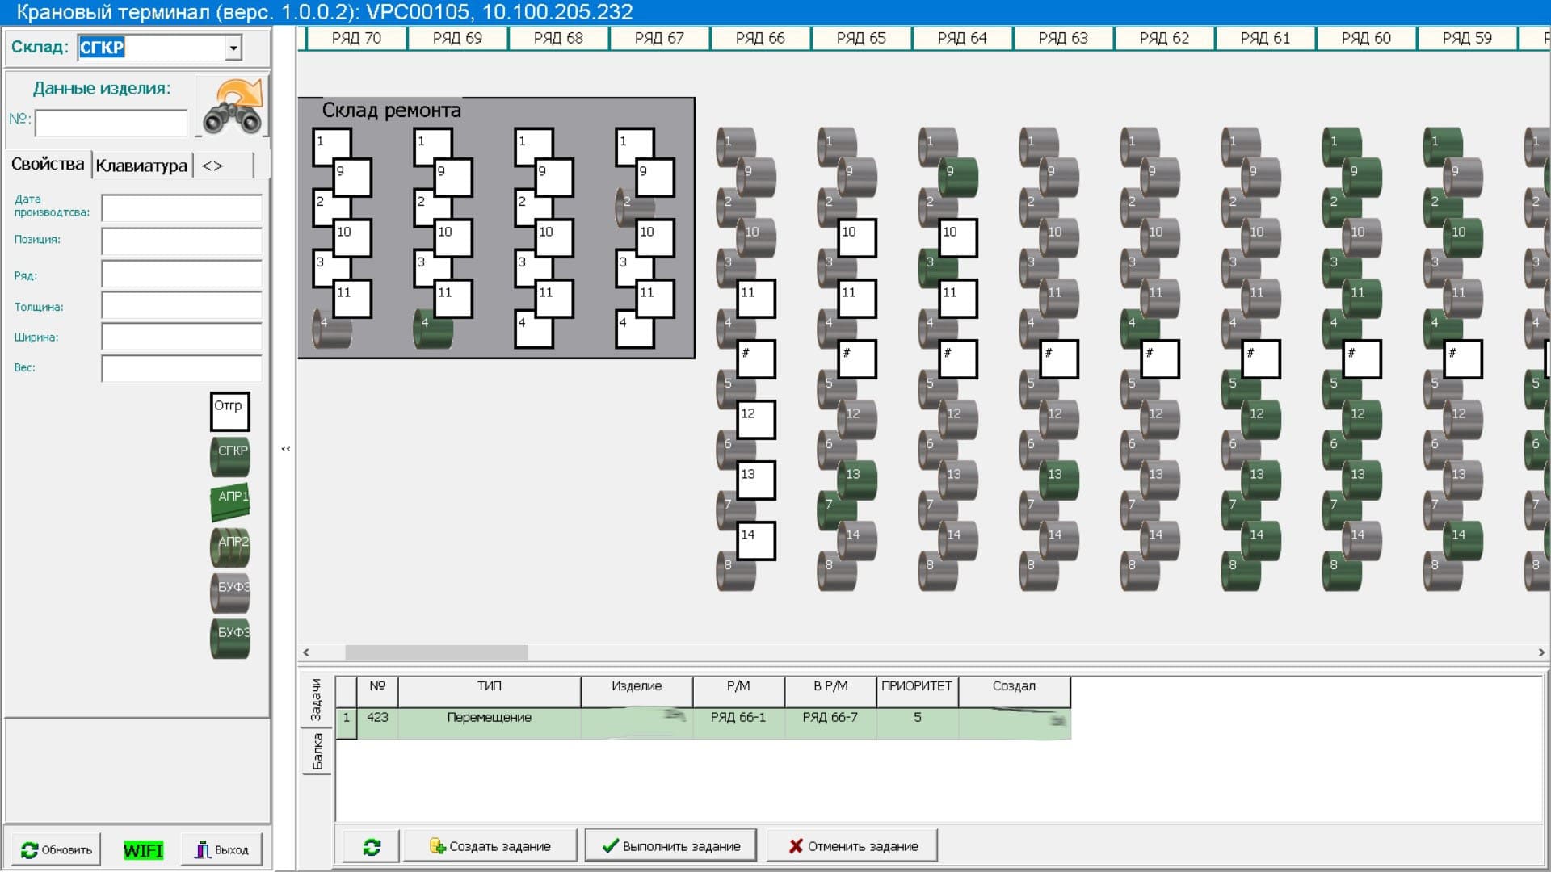Screen dimensions: 1551x872
Task: Select the АПР2 coil legend icon
Action: [x=230, y=547]
